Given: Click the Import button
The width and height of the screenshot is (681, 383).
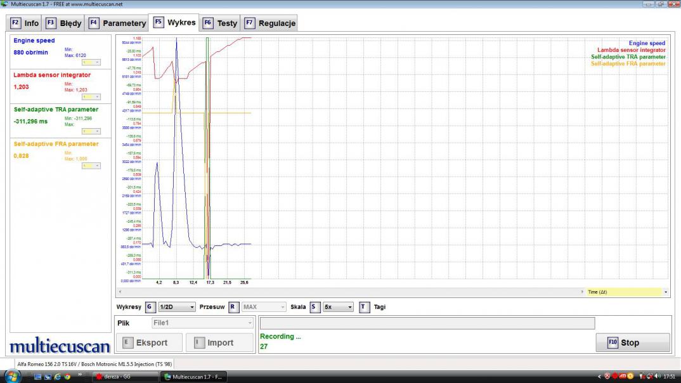Looking at the screenshot, I should (219, 342).
